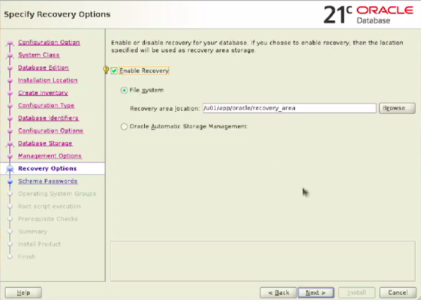Open the Browse file chooser
The height and width of the screenshot is (300, 421).
(397, 108)
